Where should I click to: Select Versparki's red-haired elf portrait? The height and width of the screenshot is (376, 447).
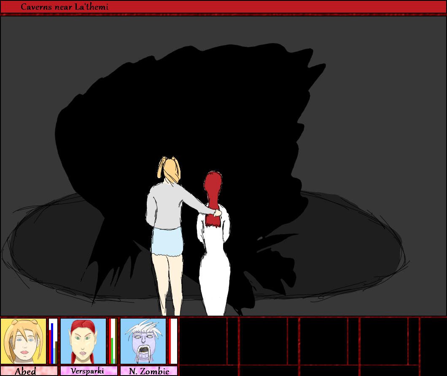(83, 341)
